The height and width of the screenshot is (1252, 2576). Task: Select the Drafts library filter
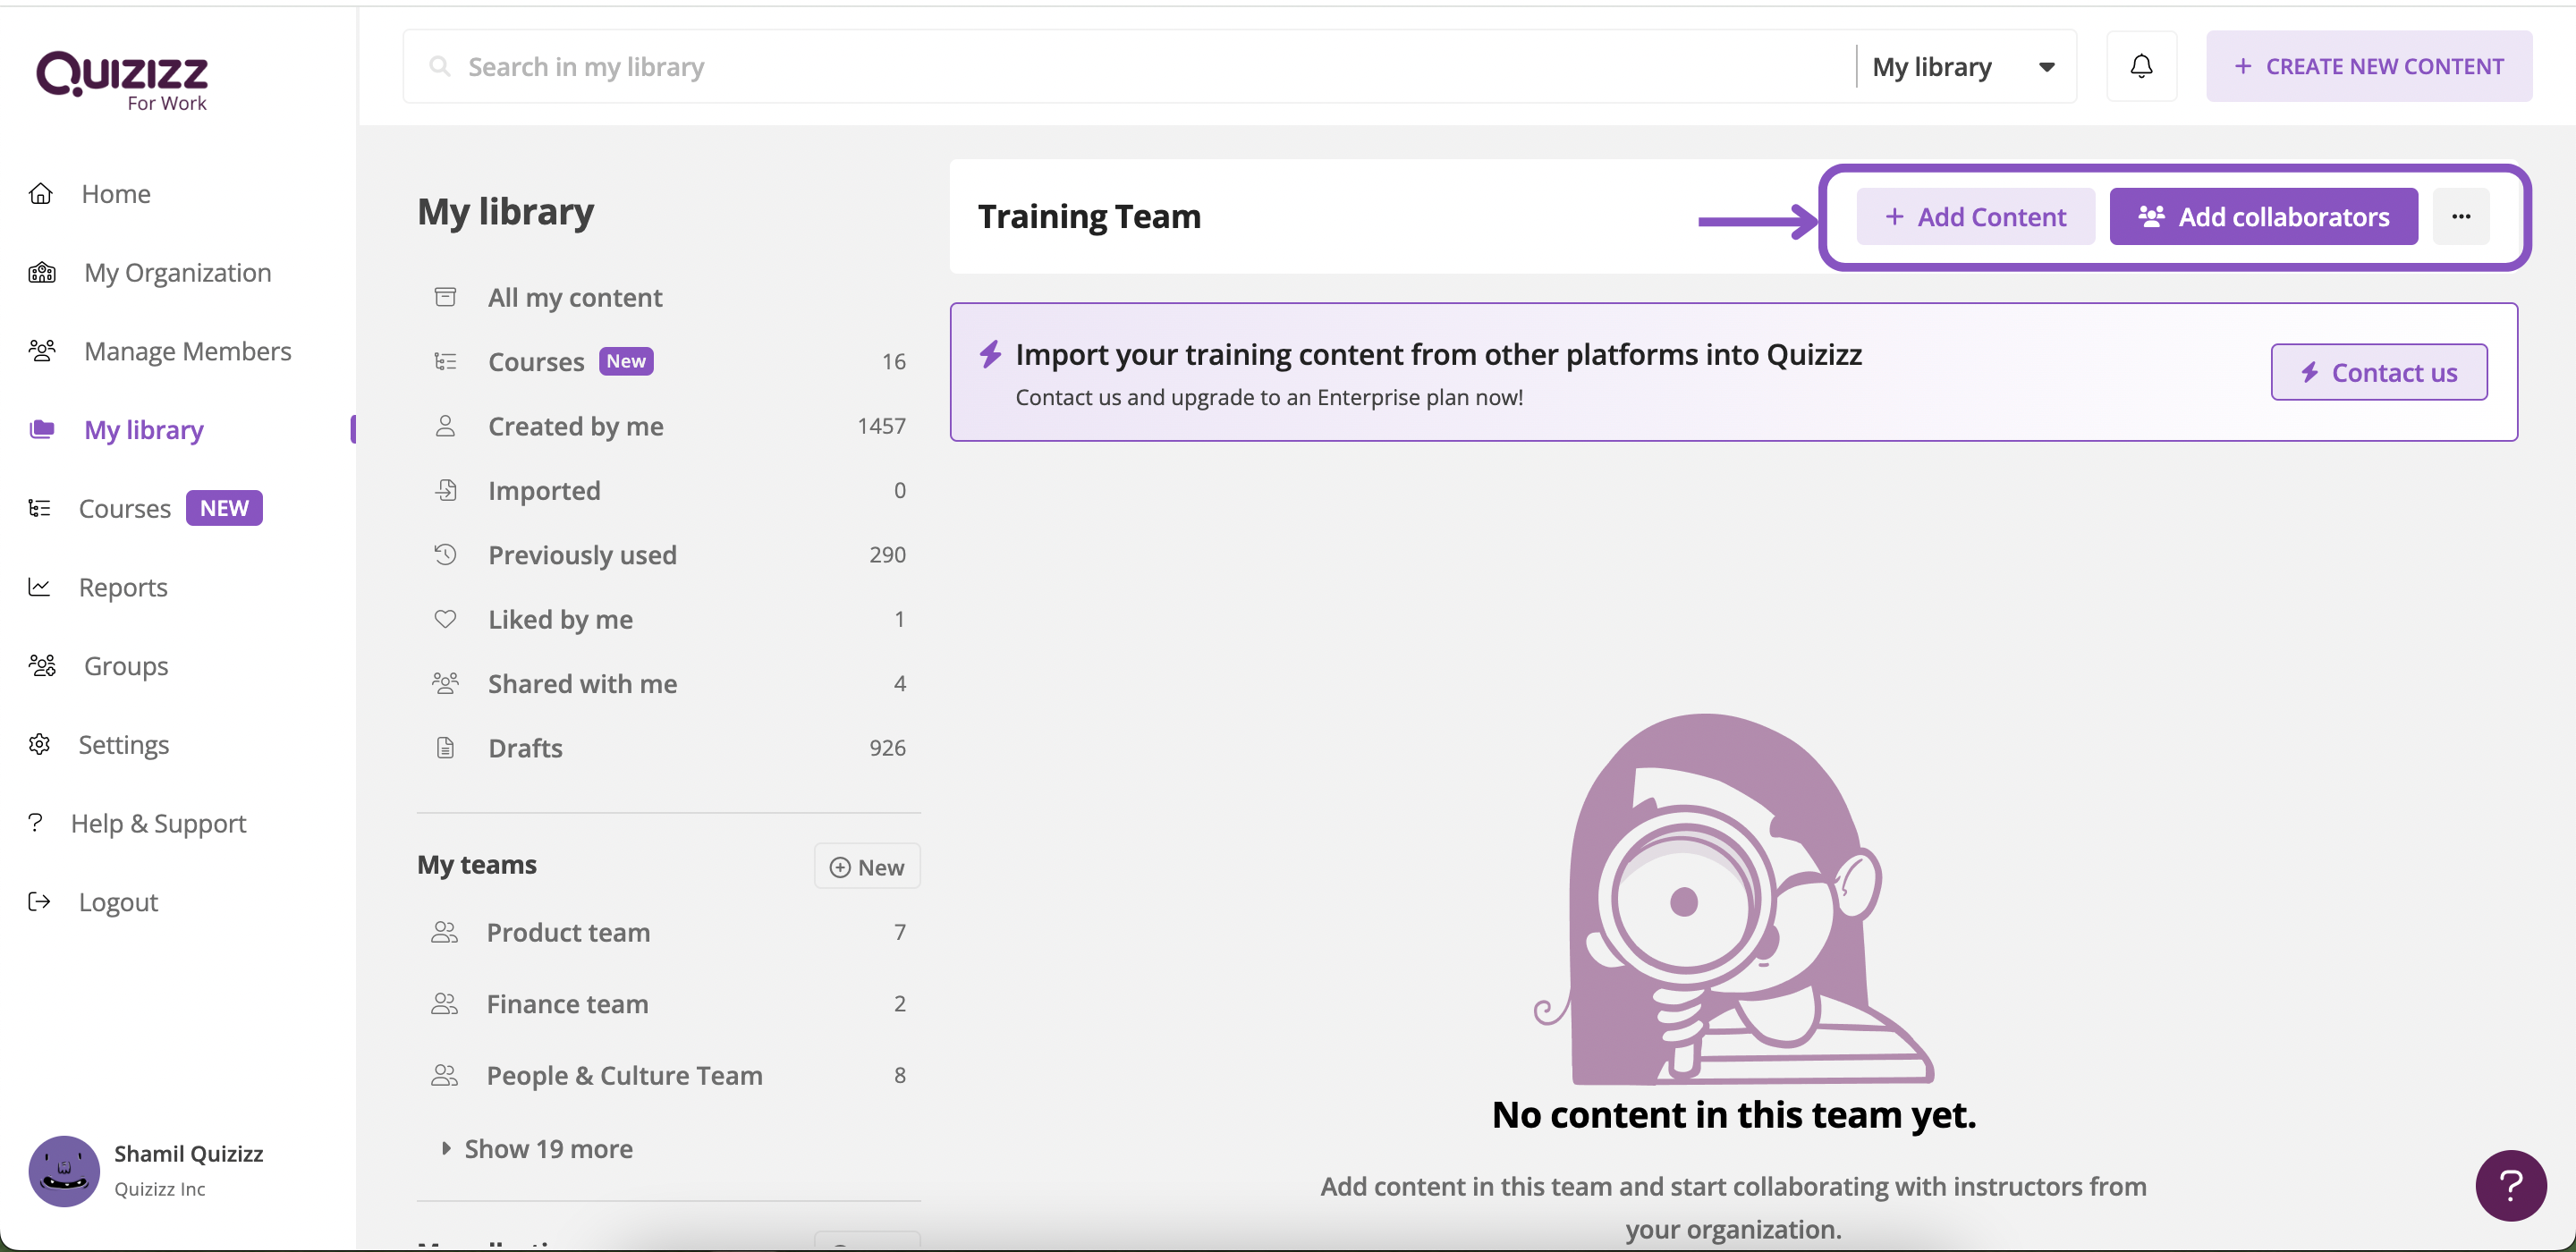pos(525,748)
